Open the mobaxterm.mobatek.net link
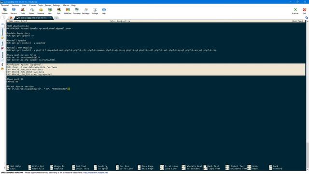Viewport: 309px width, 174px height. [96, 173]
